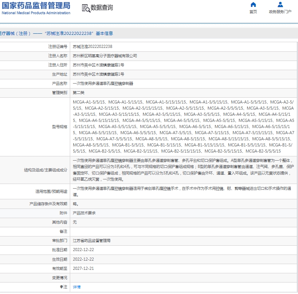Image resolution: width=298 pixels, height=294 pixels.
Task: Click the 首页 home icon
Action: click(x=253, y=4)
